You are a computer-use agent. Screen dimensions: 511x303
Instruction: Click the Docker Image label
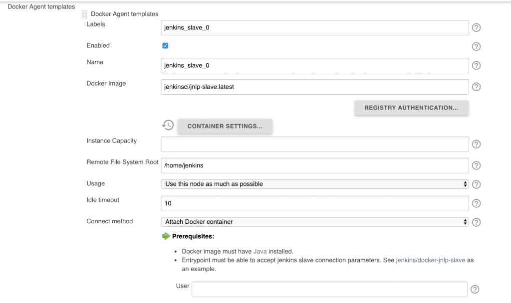coord(106,83)
